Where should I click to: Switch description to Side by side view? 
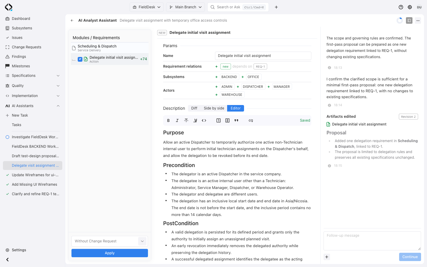click(214, 108)
